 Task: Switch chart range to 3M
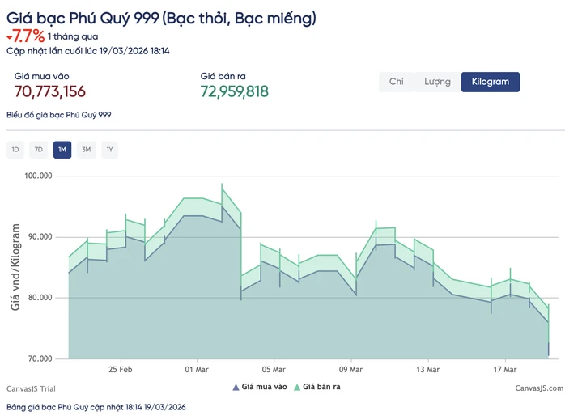pos(86,150)
